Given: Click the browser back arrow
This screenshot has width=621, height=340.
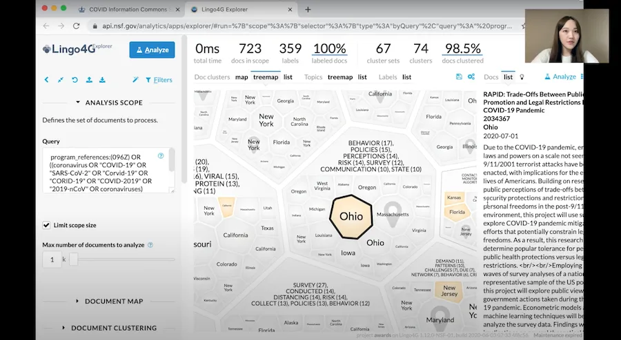Looking at the screenshot, I should (x=46, y=26).
